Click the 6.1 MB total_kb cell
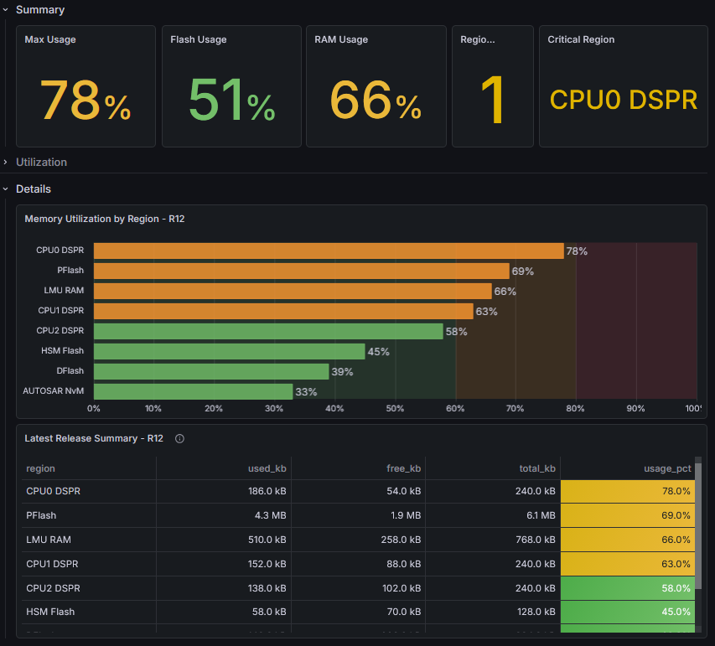 point(493,515)
